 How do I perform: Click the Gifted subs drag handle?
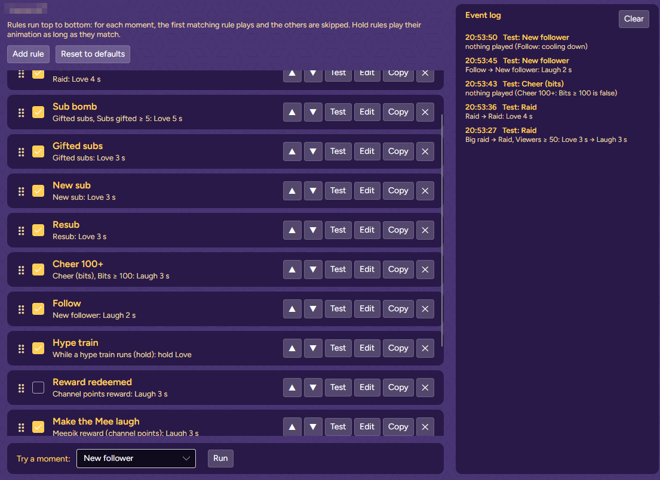click(21, 151)
